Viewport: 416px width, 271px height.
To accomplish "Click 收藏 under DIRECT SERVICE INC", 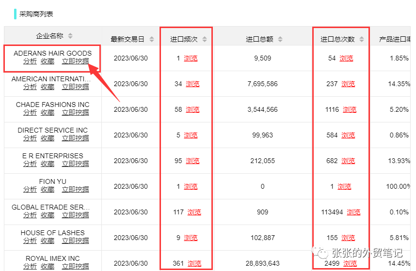I will click(48, 138).
